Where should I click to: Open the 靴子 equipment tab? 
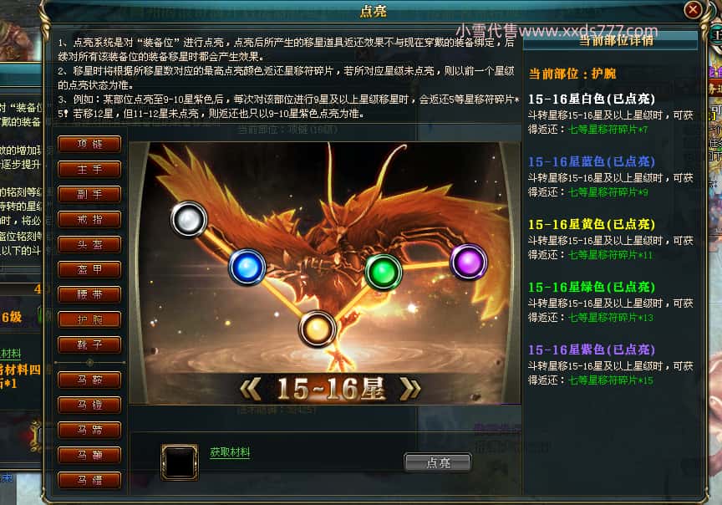[89, 344]
